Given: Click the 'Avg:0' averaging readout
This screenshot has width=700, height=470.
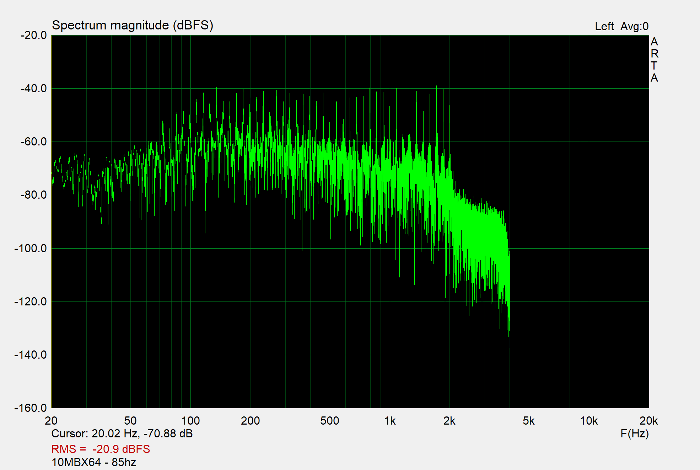Looking at the screenshot, I should (635, 27).
